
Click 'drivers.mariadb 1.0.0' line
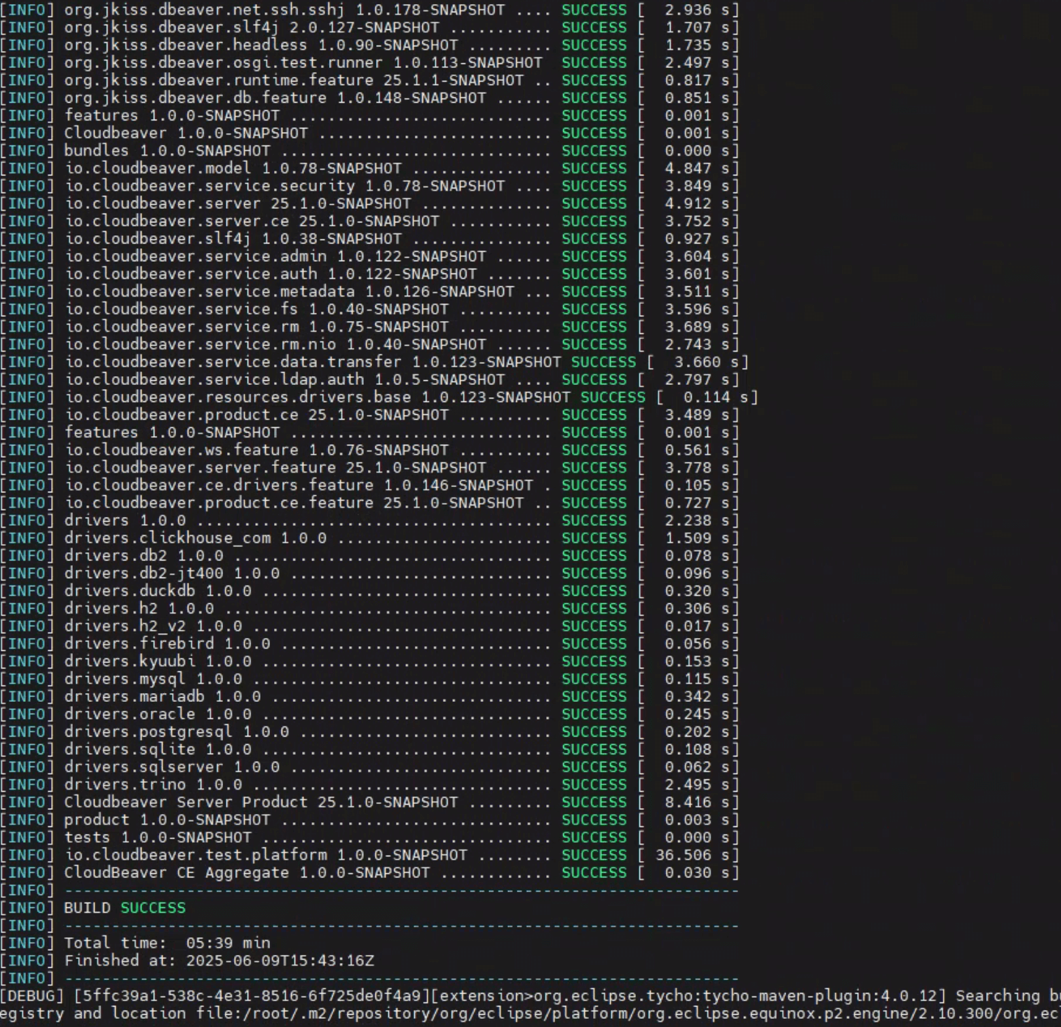click(x=369, y=696)
